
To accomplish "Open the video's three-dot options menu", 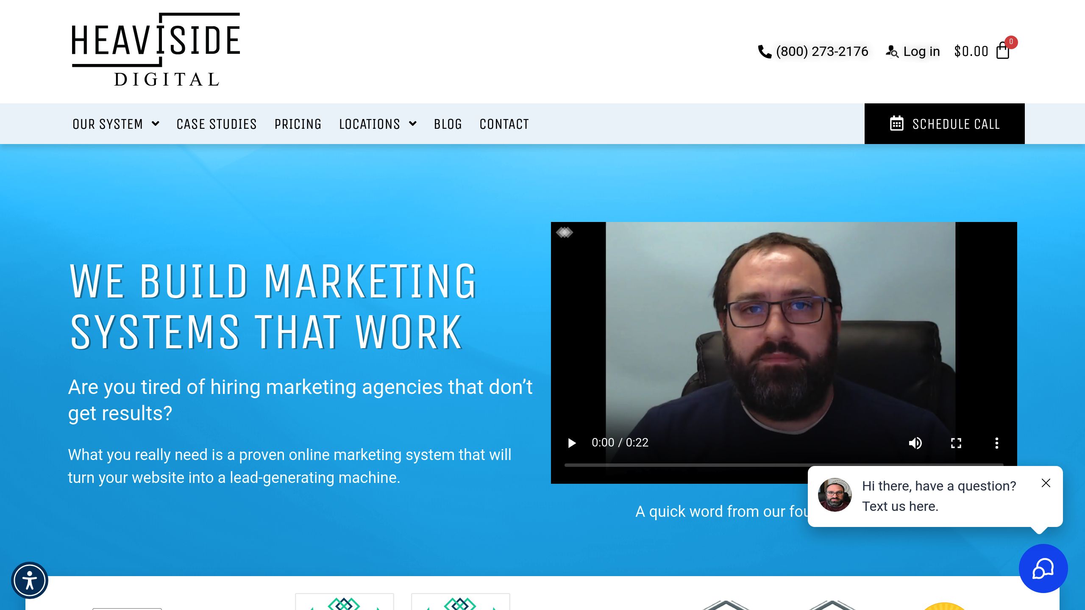I will (x=996, y=443).
